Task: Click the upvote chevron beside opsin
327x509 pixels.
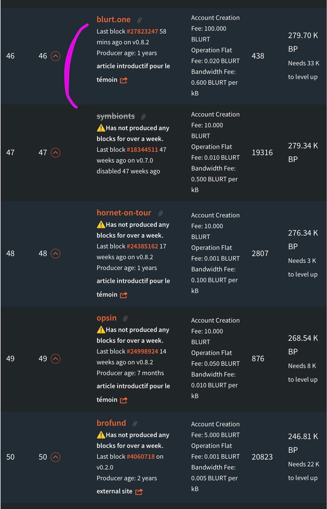Action: pos(55,359)
